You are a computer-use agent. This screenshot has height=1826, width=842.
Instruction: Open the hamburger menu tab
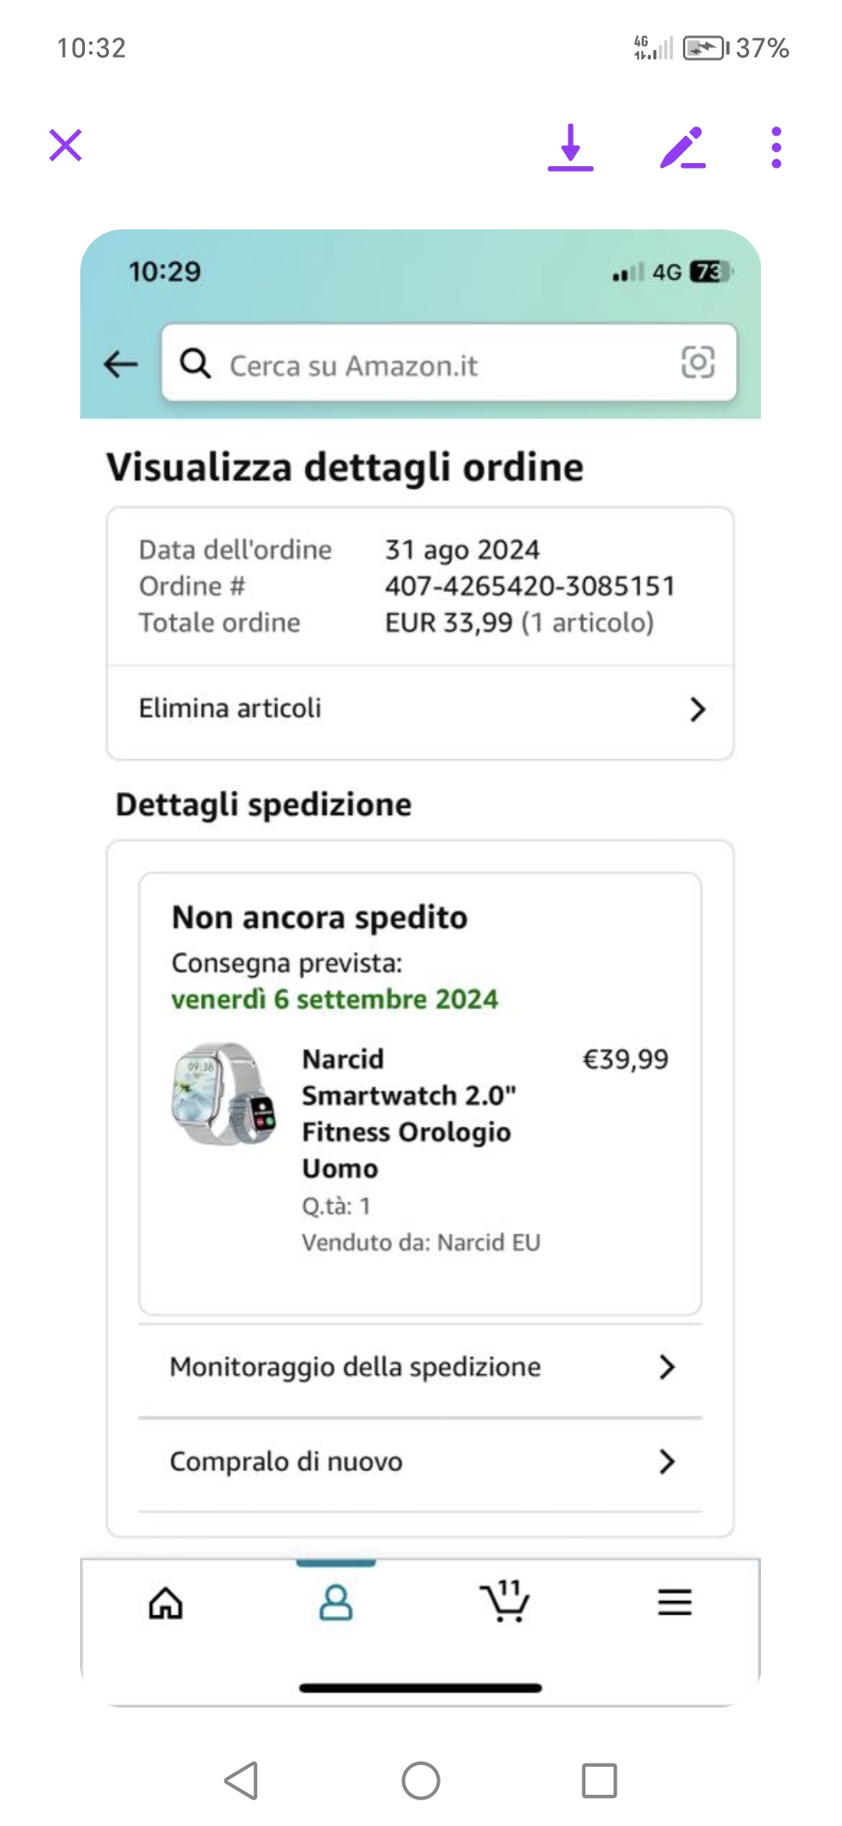(x=675, y=1602)
